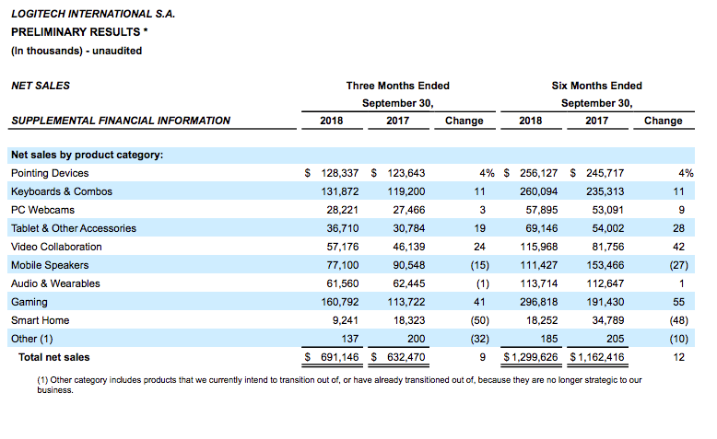Select Mobile Speakers value 153,466
This screenshot has height=439, width=717.
coord(605,265)
